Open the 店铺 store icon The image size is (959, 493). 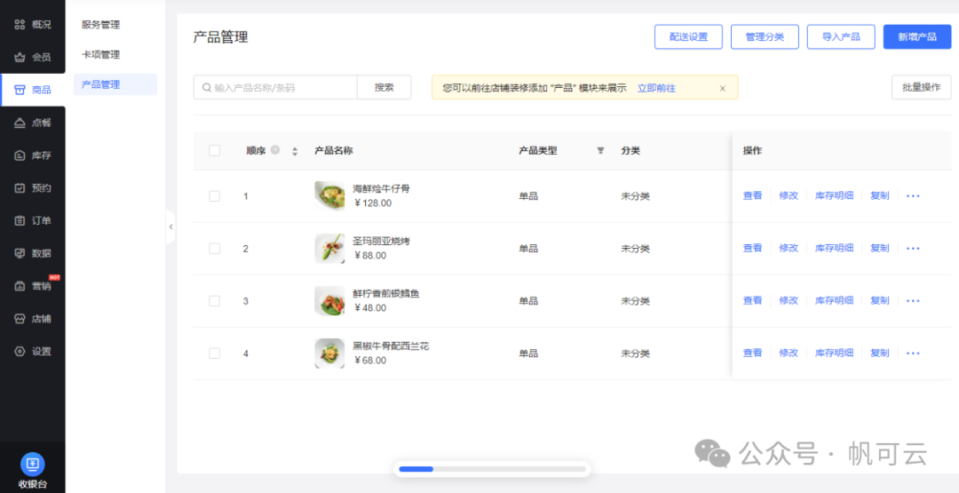[x=20, y=319]
